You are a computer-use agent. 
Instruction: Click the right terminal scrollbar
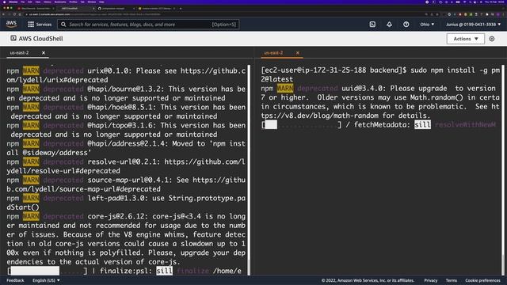[503, 169]
